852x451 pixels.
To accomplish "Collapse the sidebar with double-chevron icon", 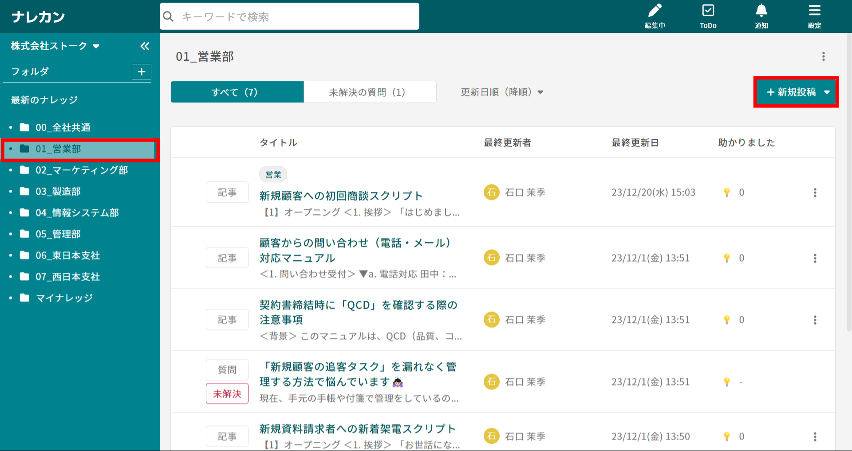I will [145, 46].
